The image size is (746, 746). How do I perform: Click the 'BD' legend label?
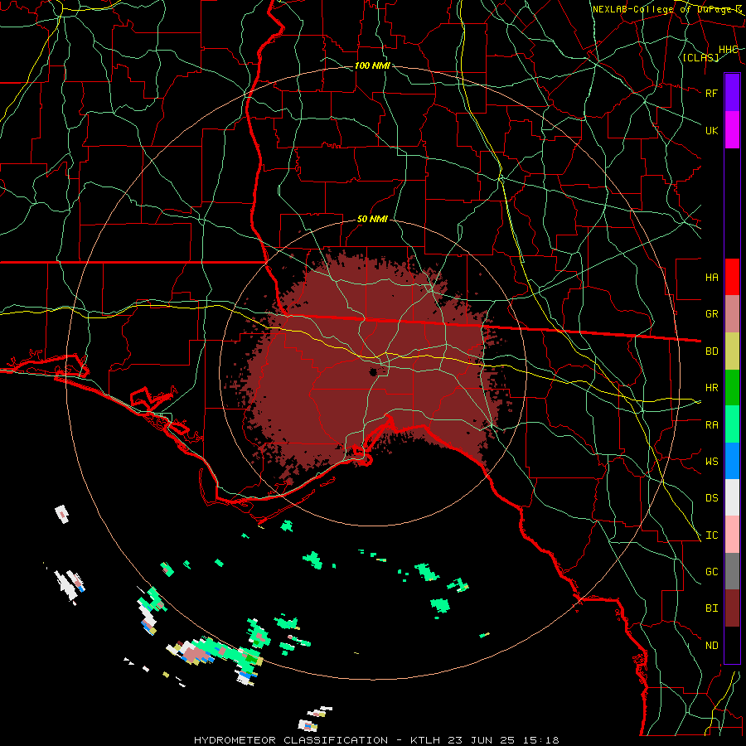[x=711, y=351]
